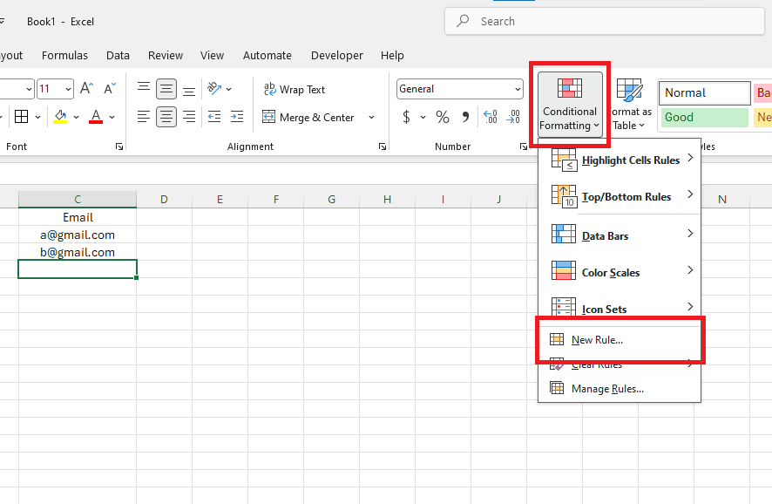Apply the borders icon to the cell
This screenshot has width=772, height=504.
click(x=21, y=117)
